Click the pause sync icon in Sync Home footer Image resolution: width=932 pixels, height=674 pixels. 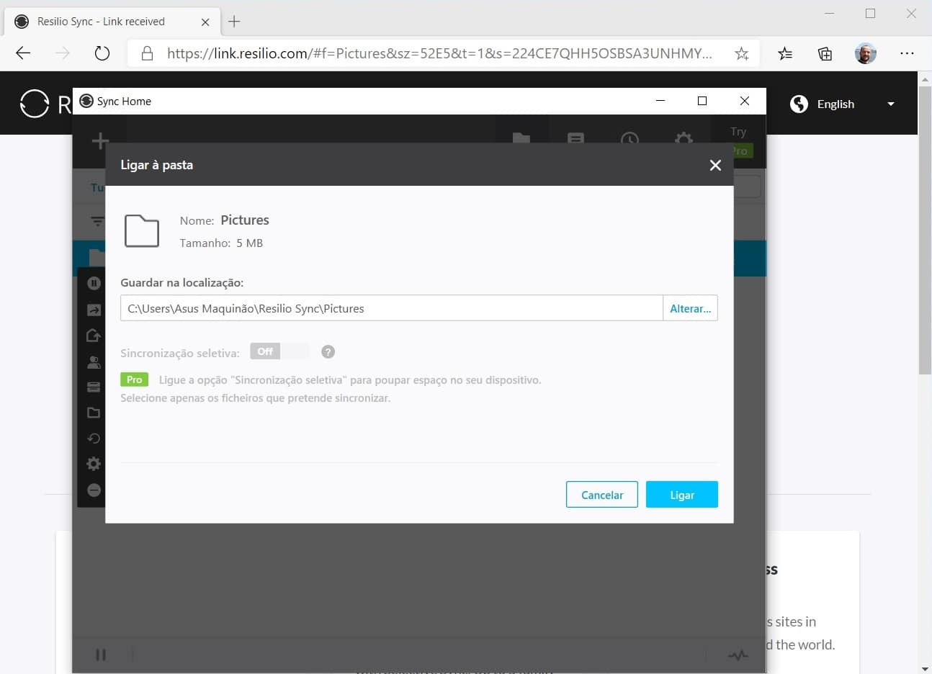click(101, 655)
